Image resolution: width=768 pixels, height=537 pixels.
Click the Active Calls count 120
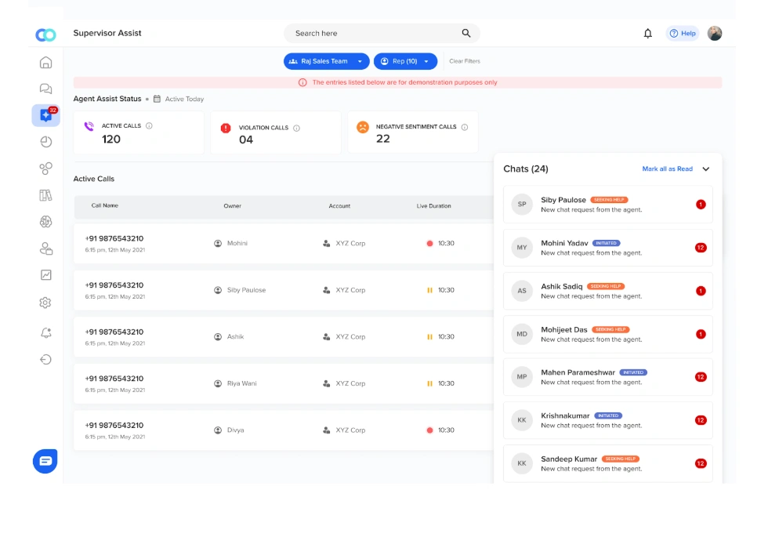tap(111, 140)
